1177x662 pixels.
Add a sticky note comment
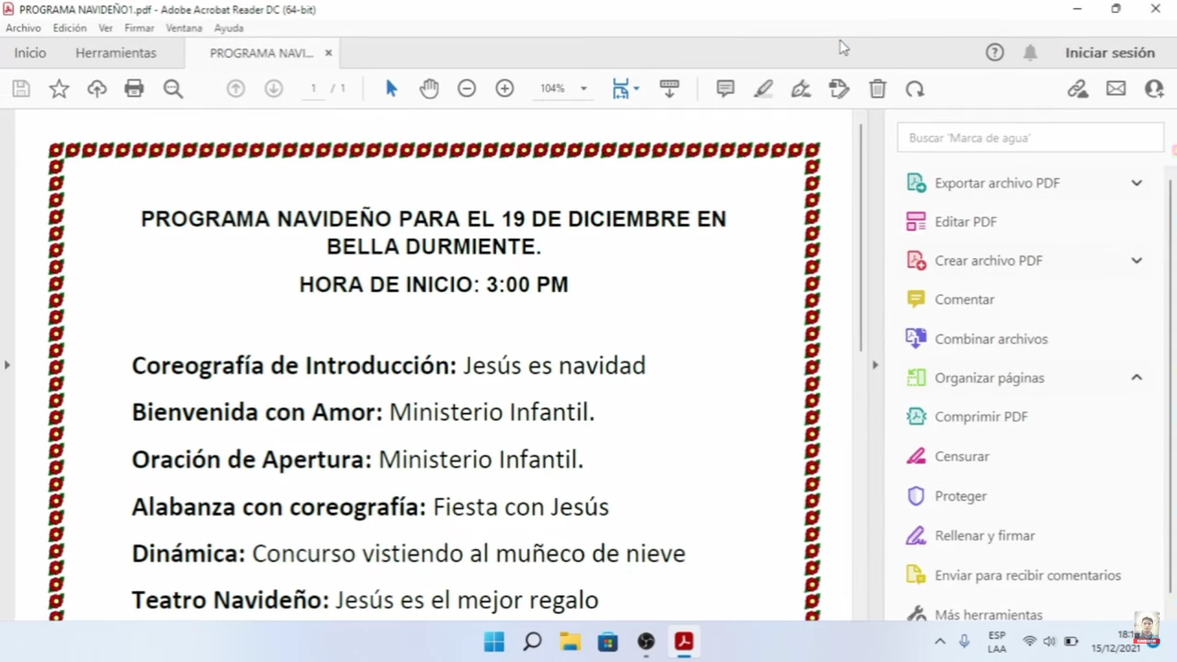(725, 89)
